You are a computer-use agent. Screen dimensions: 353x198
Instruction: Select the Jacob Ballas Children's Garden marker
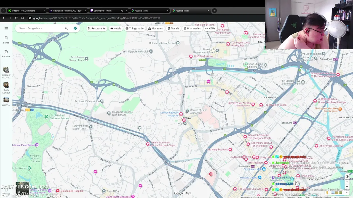[47, 117]
